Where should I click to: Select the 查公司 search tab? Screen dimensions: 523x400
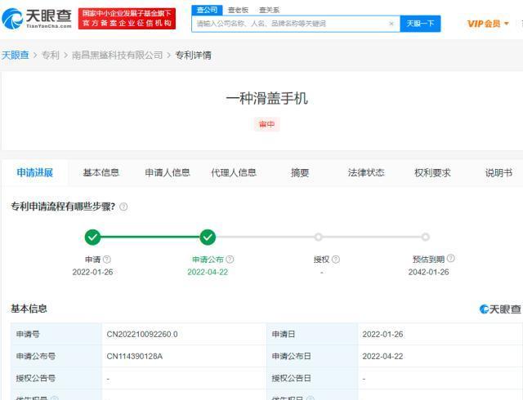(x=207, y=10)
